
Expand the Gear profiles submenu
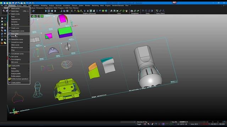tap(19, 71)
